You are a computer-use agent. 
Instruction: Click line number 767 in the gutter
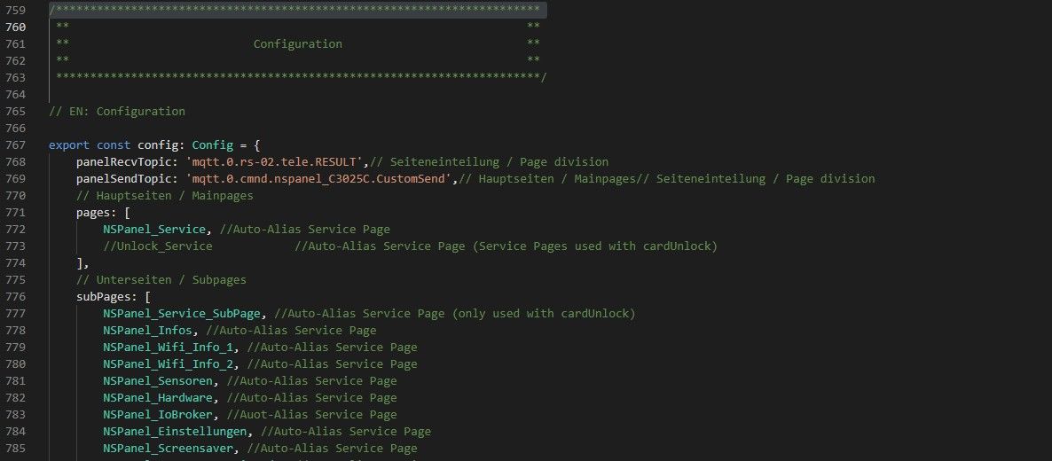click(15, 145)
